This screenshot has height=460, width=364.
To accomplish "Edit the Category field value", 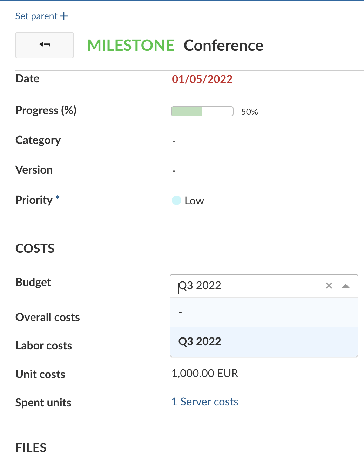I will [x=174, y=140].
